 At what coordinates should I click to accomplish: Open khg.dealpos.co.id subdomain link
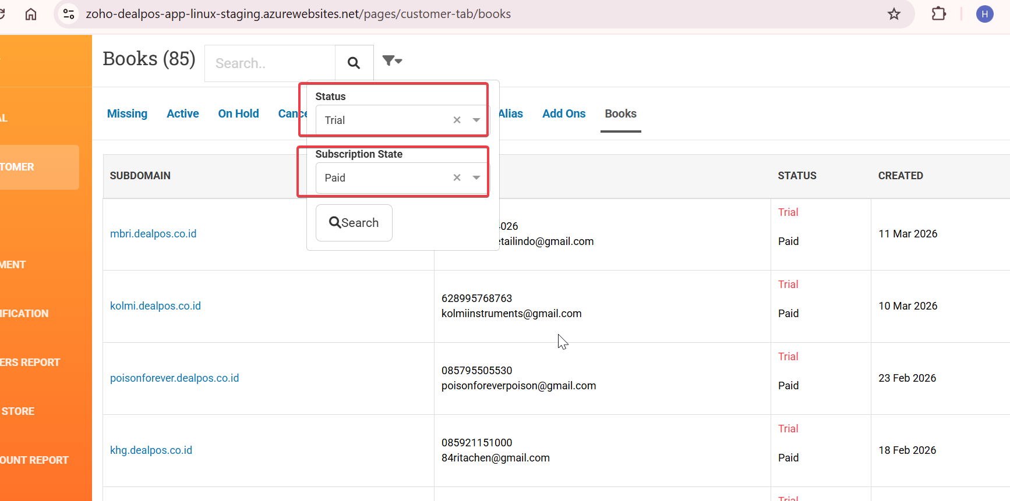(151, 450)
